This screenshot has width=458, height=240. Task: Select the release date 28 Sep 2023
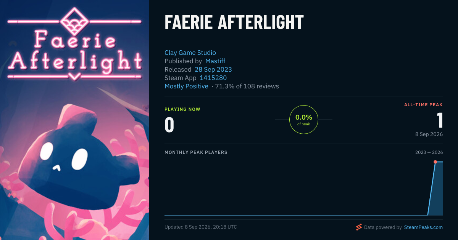click(213, 69)
